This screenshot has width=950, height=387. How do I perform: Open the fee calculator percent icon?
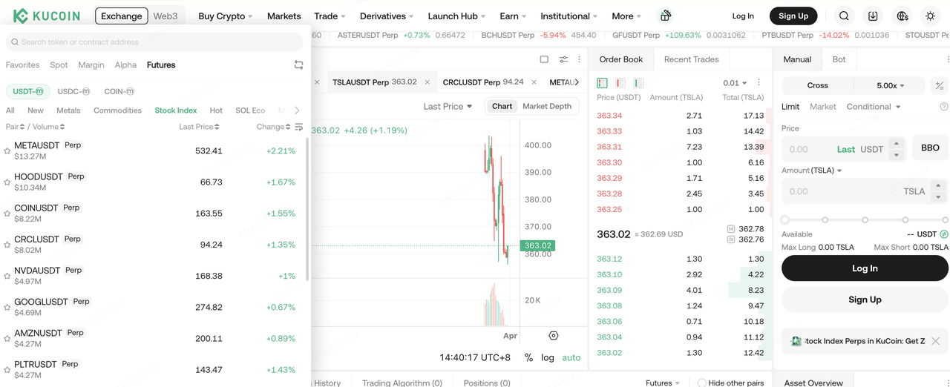(939, 85)
